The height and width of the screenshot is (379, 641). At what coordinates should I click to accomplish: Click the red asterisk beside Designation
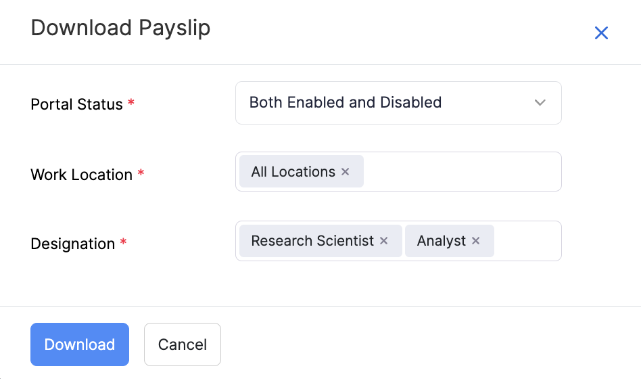(123, 243)
